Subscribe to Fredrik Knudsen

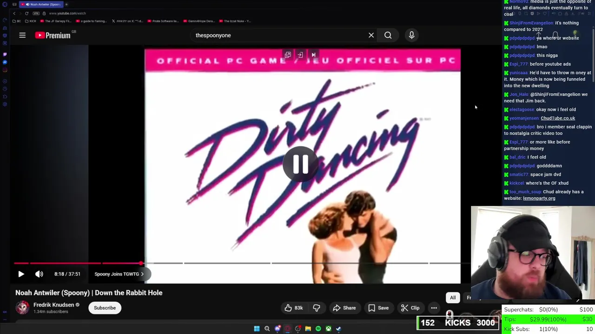coord(105,308)
